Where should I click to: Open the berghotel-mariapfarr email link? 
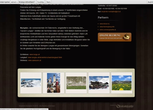(111, 12)
